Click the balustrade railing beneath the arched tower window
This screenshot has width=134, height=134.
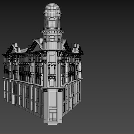pos(52,28)
